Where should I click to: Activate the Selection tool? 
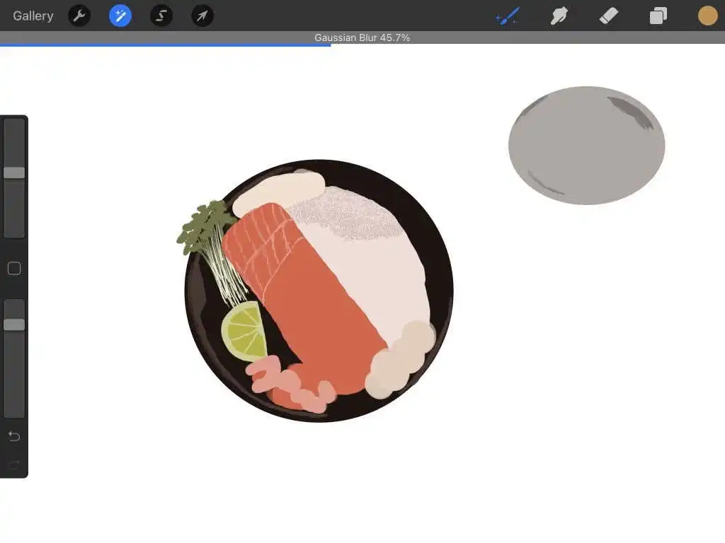click(x=161, y=16)
